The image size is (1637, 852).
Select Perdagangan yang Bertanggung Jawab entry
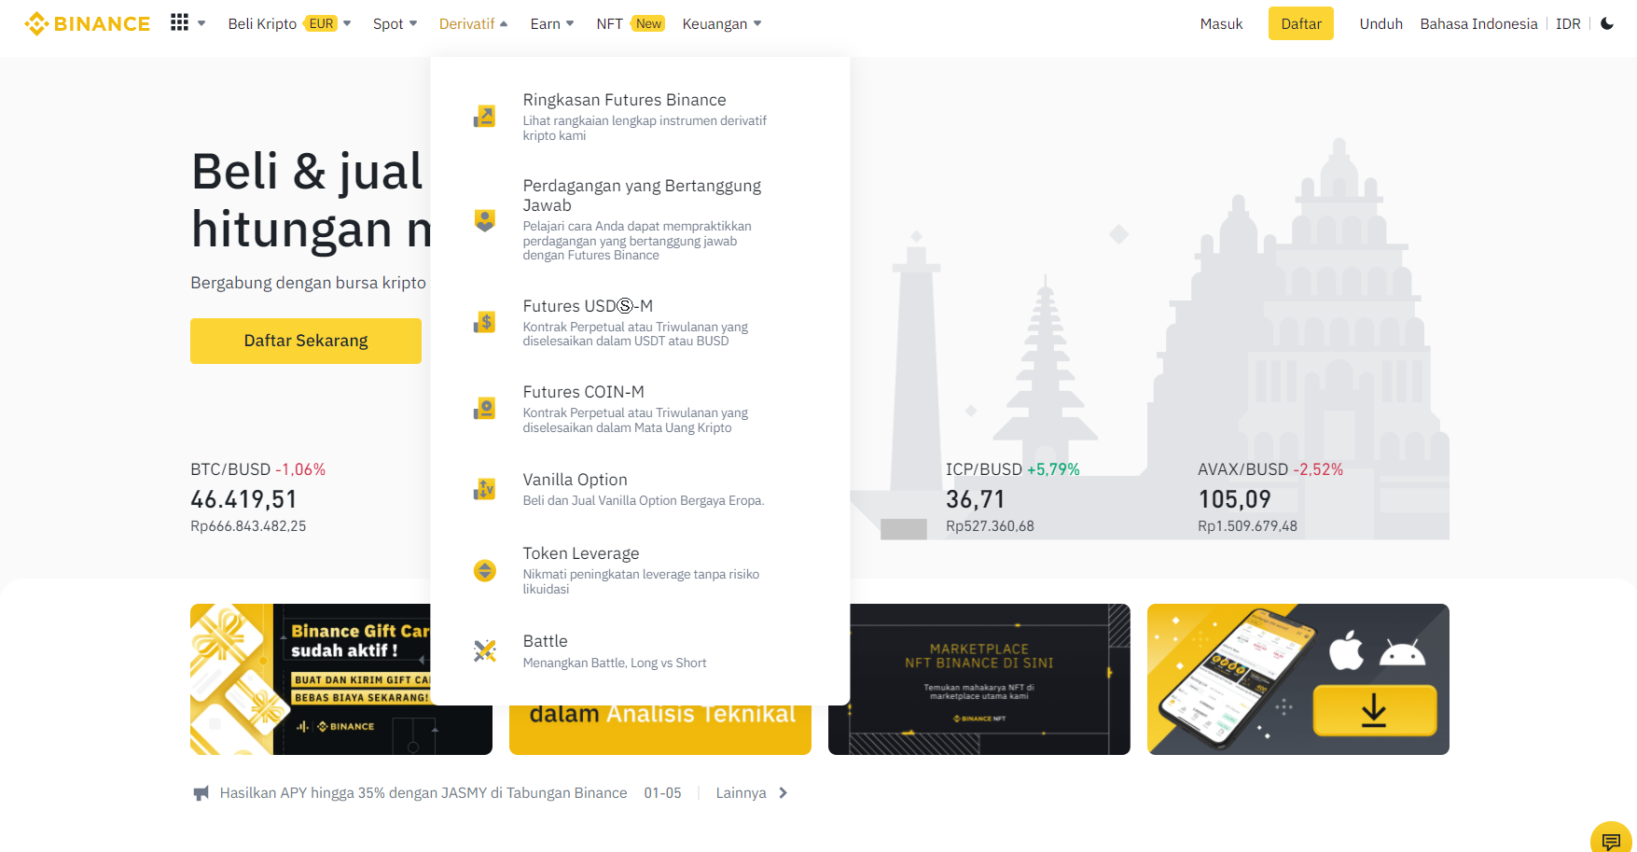640,220
